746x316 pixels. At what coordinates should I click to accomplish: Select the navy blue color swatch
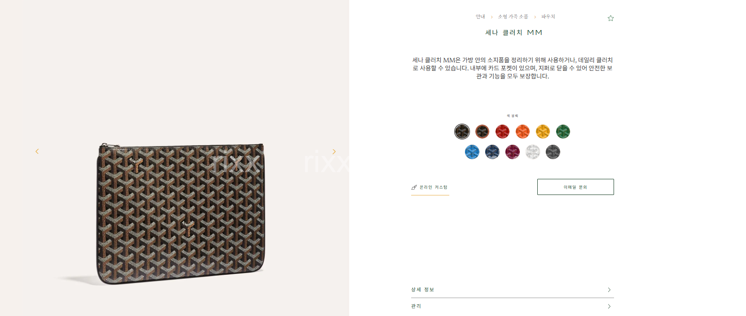492,152
